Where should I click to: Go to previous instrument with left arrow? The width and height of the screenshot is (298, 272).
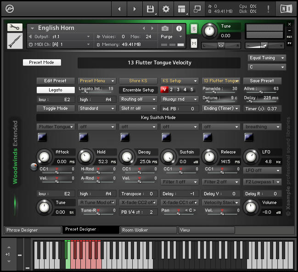click(x=119, y=9)
